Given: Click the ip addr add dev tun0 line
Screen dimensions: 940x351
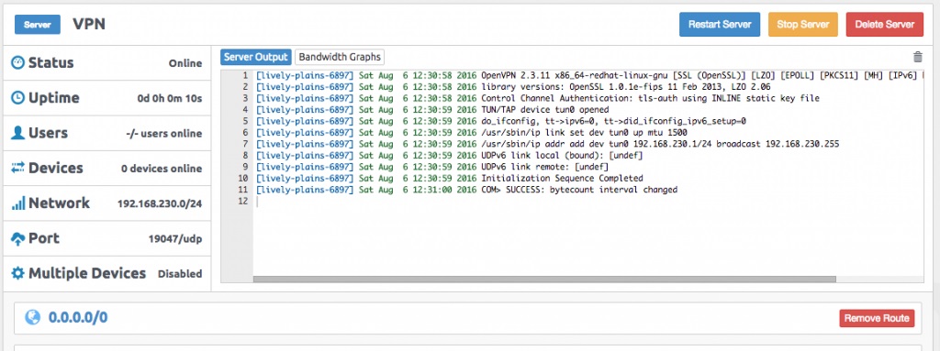Looking at the screenshot, I should [x=548, y=144].
